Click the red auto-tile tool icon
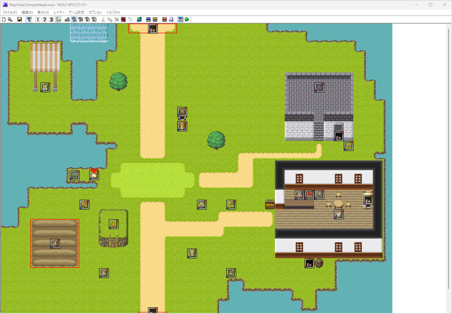This screenshot has height=314, width=452. pos(124,19)
